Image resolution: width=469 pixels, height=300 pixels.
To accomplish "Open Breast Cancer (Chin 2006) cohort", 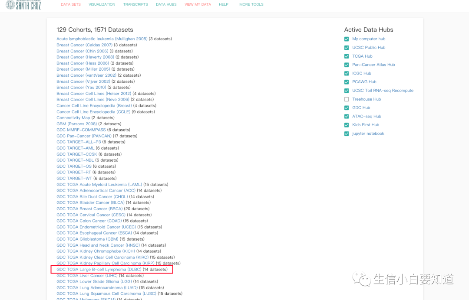I will click(82, 51).
